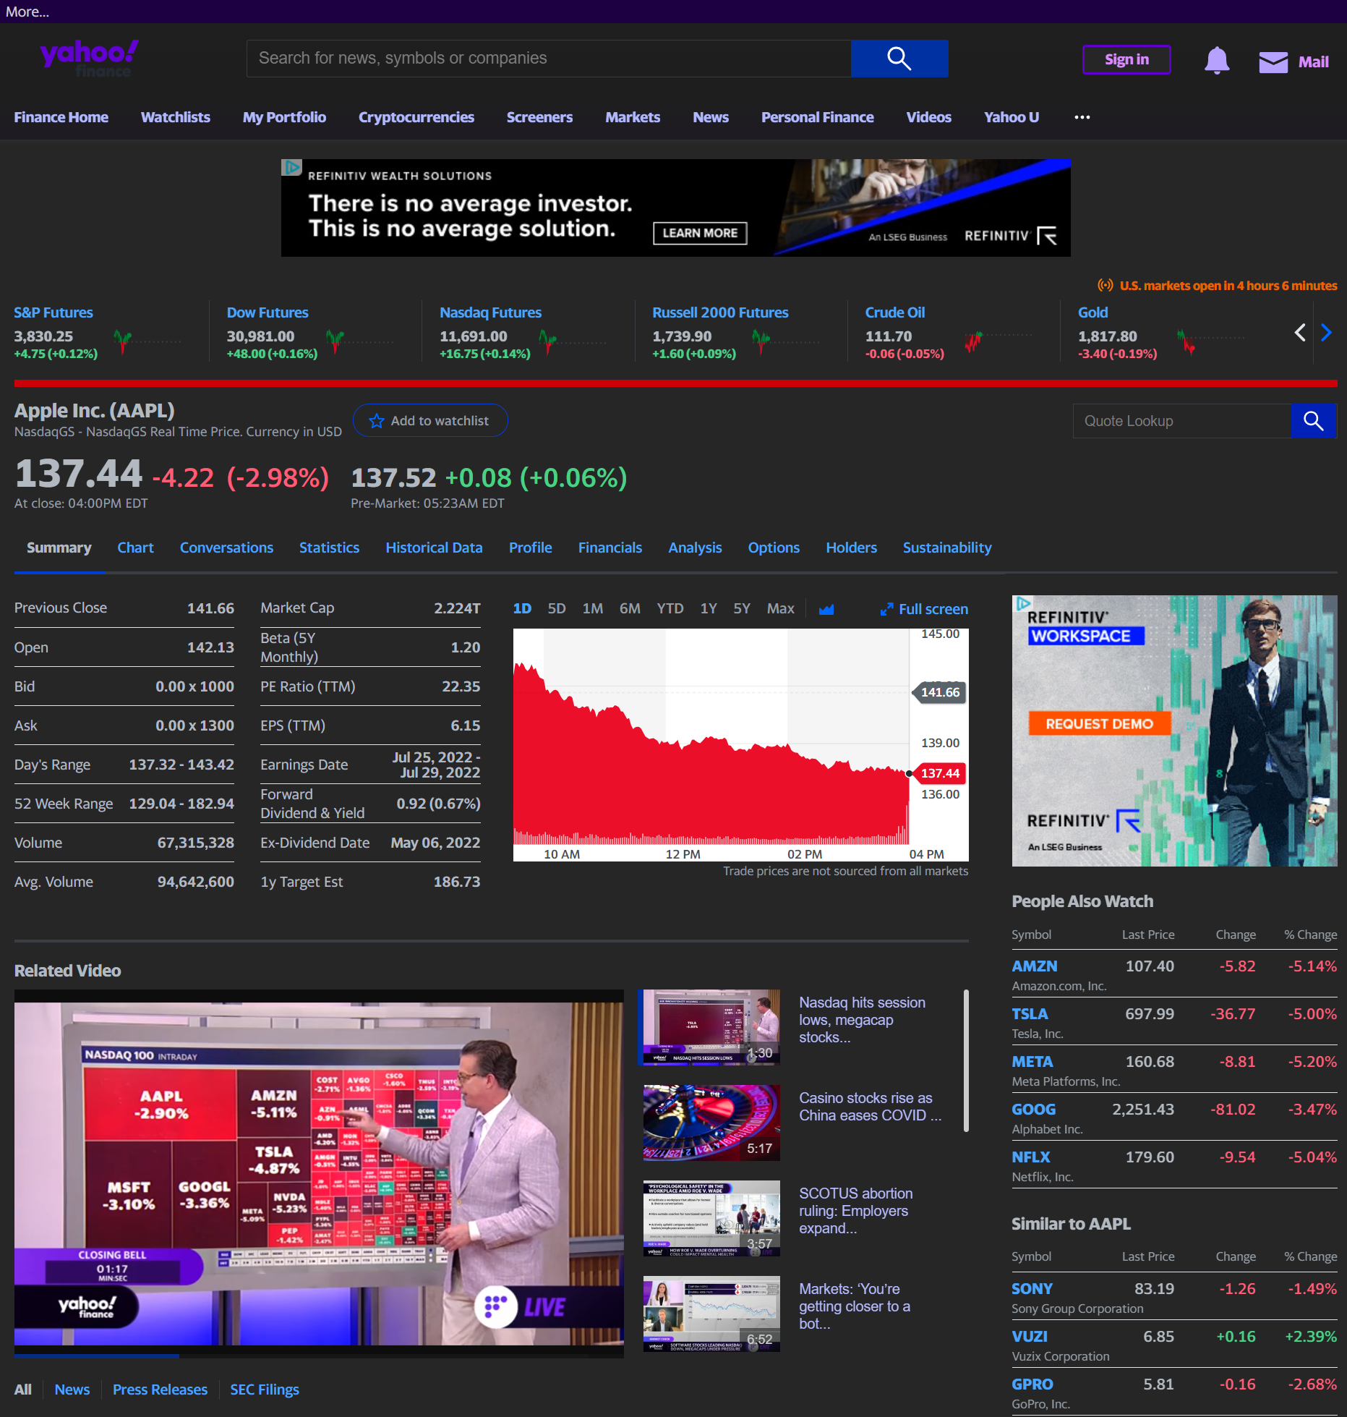This screenshot has height=1417, width=1347.
Task: Open the Historical Data tab
Action: (434, 548)
